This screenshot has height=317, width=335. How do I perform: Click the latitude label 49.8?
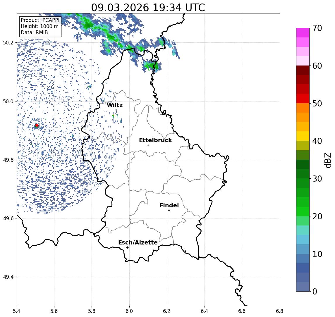point(8,160)
